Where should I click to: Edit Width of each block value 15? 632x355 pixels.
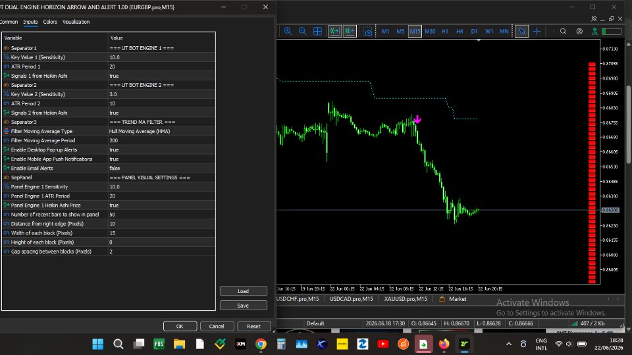[162, 232]
